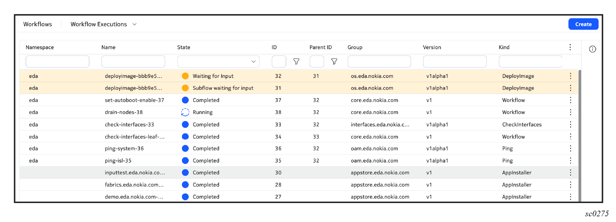Select the Workflows tab
This screenshot has height=222, width=616.
pyautogui.click(x=38, y=24)
